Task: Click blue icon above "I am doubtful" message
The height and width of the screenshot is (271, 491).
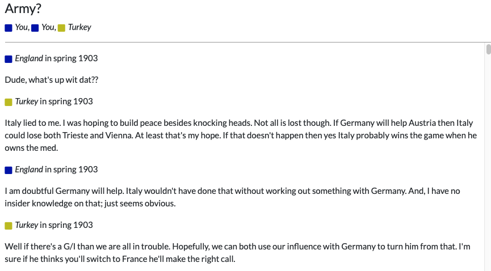Action: pyautogui.click(x=9, y=170)
